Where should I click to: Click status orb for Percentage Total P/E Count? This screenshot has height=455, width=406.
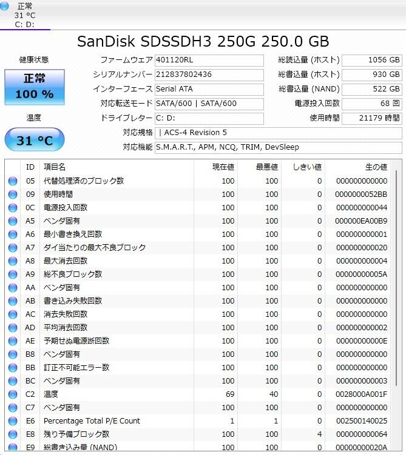click(13, 421)
